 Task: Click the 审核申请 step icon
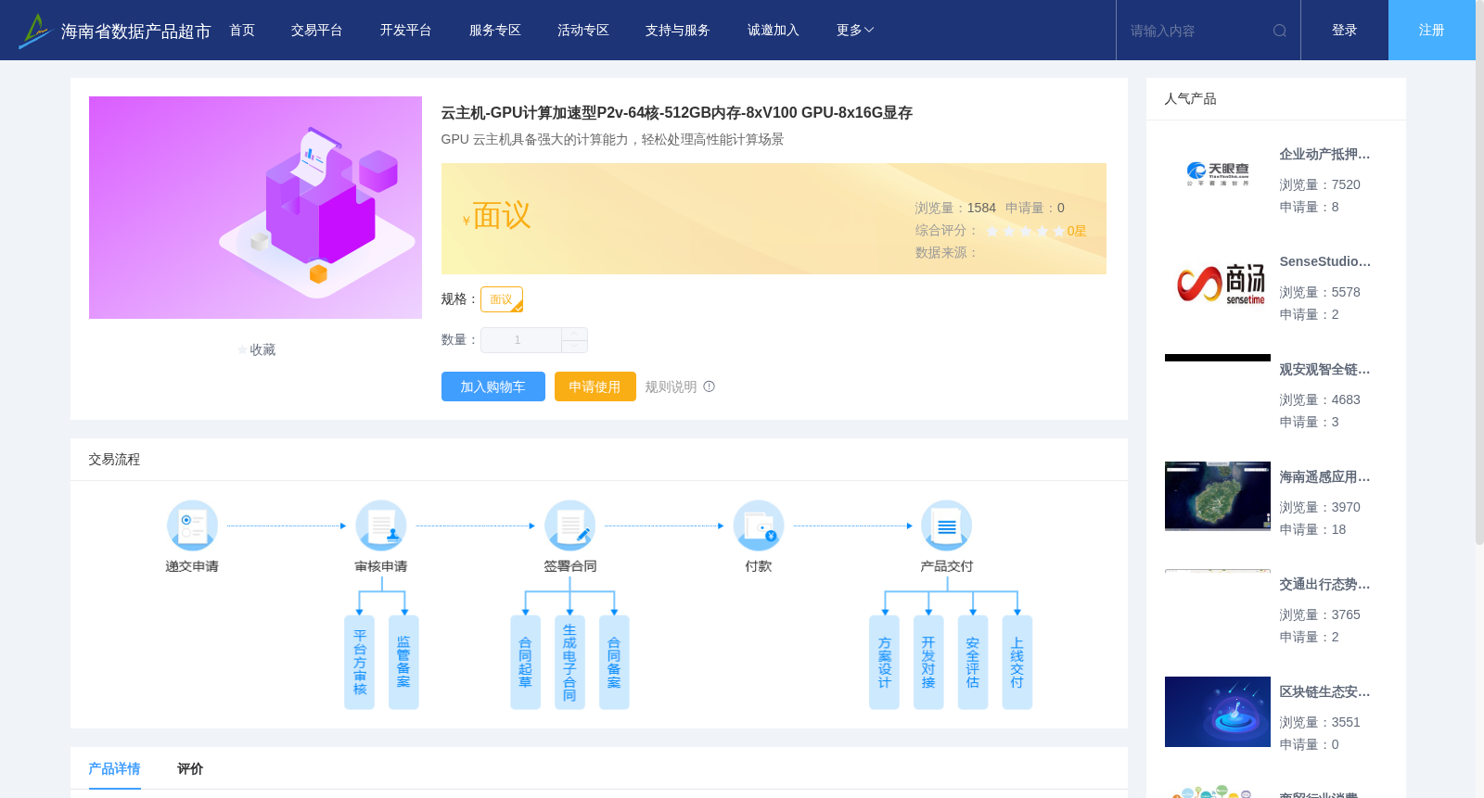pos(381,526)
